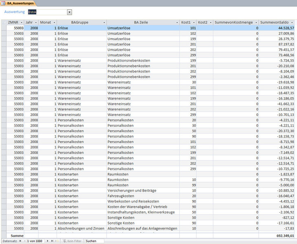This screenshot has width=297, height=244.
Task: Click the 'Abschreibungen und Zinsen' BAGruppe cell
Action: [x=81, y=228]
